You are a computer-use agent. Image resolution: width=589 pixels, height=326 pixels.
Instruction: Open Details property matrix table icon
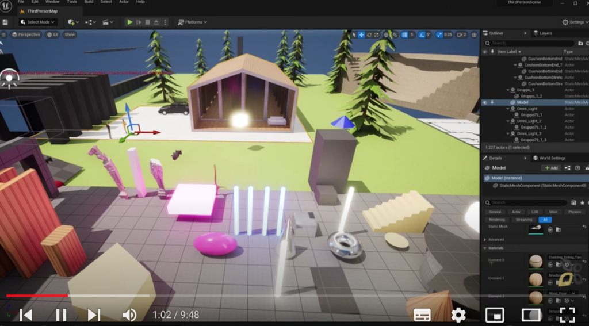click(x=573, y=202)
